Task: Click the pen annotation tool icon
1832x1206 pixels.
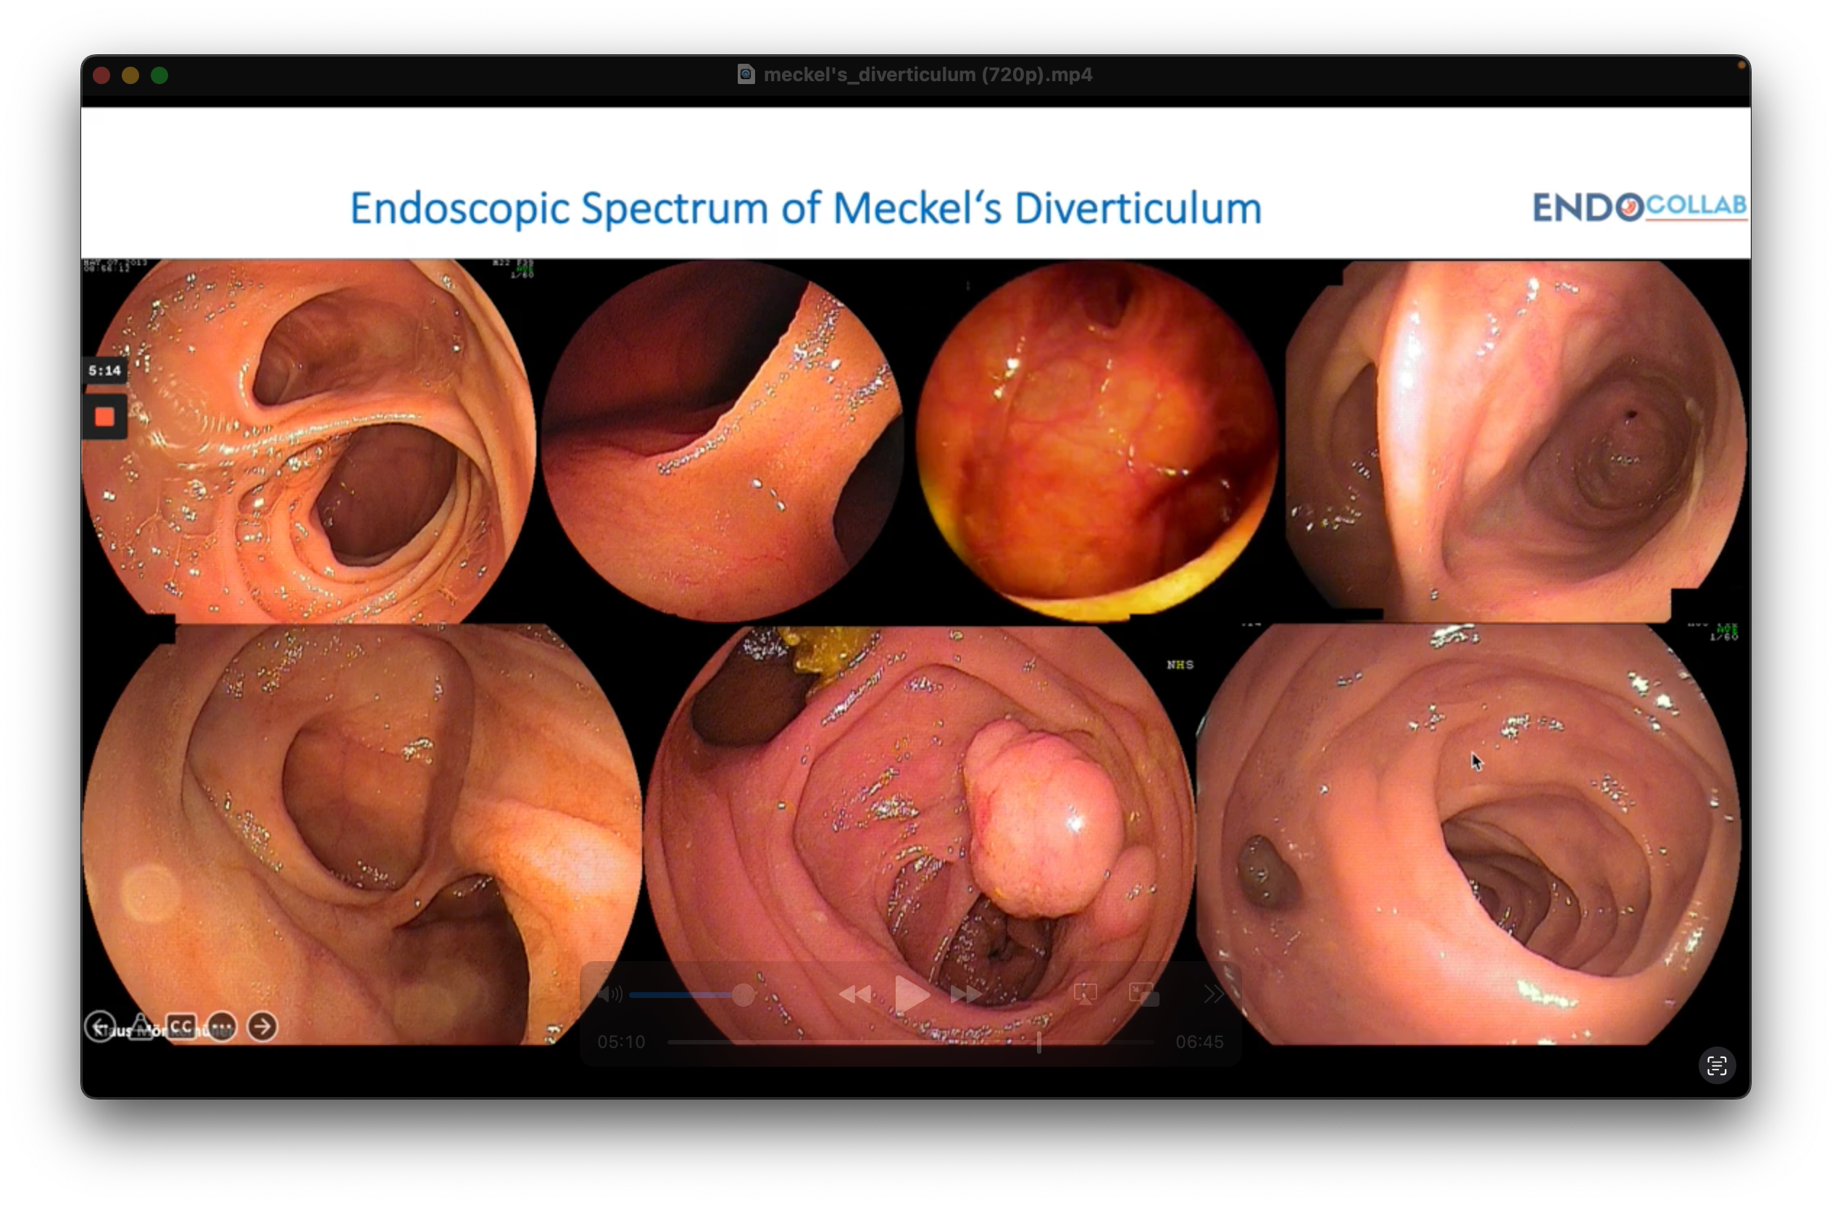Action: [x=141, y=1026]
